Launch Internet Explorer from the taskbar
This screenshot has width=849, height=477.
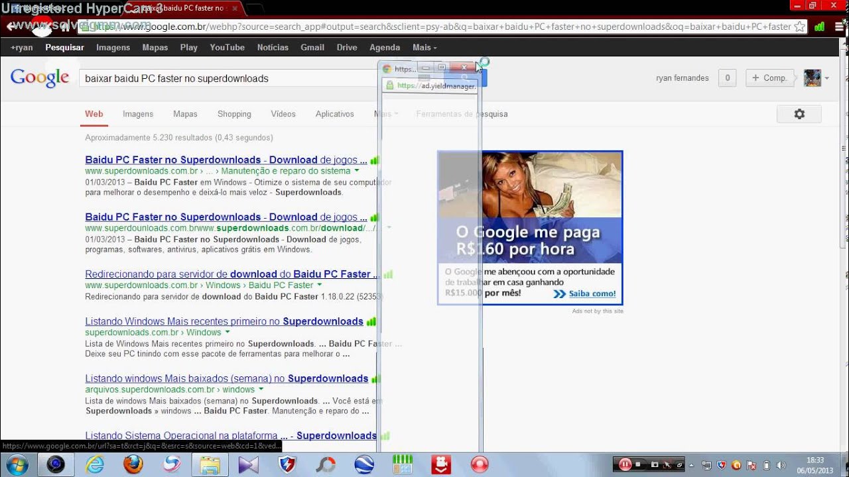pos(95,465)
